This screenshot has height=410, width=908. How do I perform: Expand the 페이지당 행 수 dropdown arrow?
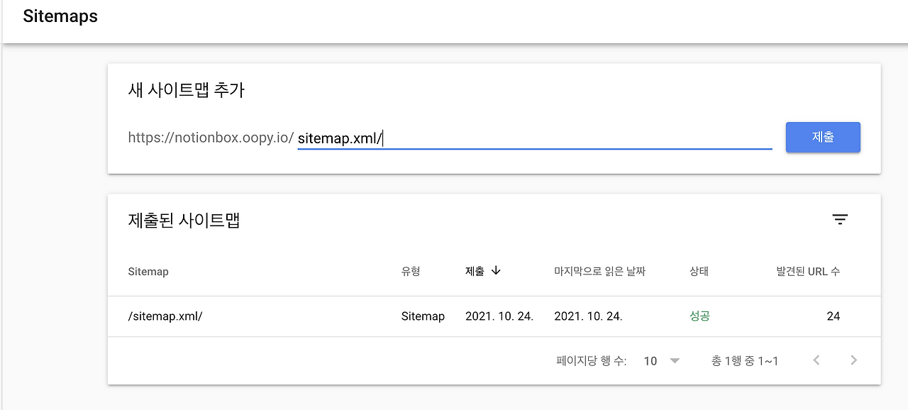[x=675, y=361]
